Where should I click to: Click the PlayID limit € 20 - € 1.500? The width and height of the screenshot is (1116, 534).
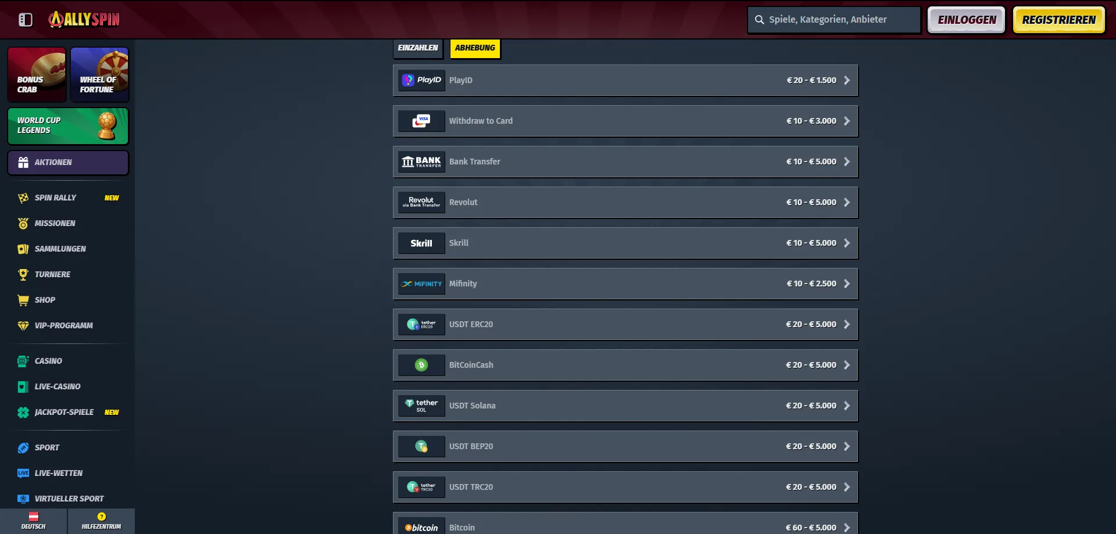tap(811, 80)
